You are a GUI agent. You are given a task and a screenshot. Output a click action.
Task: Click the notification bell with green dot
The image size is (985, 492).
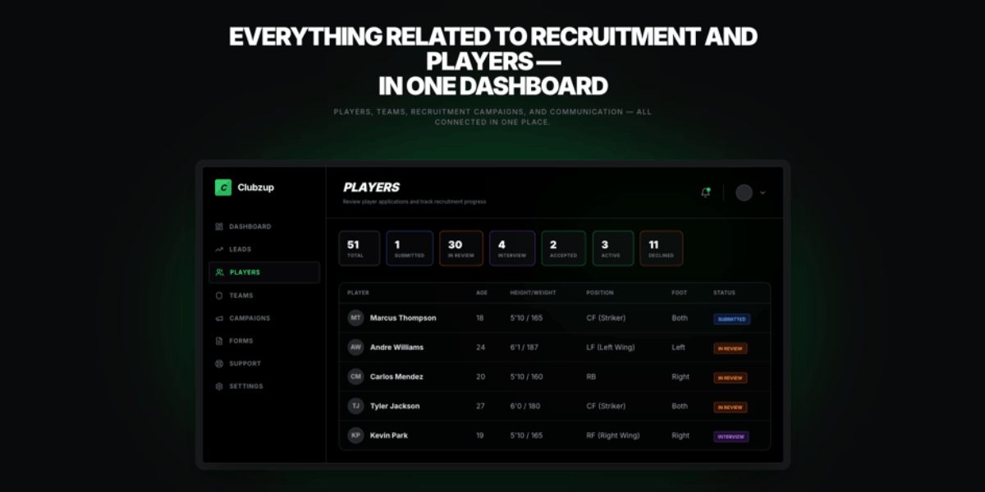click(705, 192)
